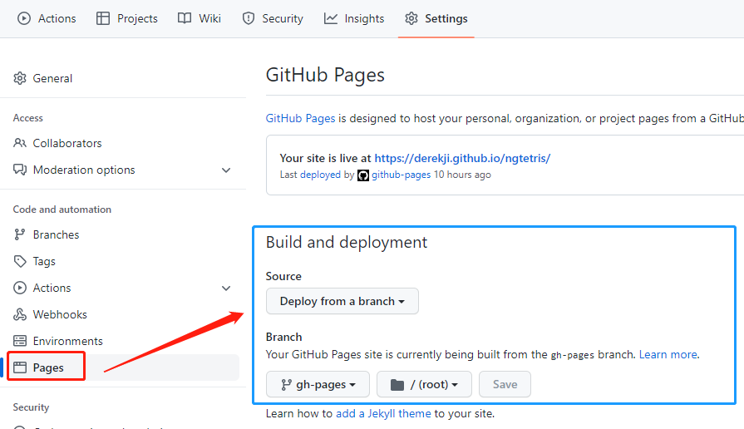Click the sidebar Security section label
This screenshot has width=744, height=429.
pyautogui.click(x=31, y=407)
